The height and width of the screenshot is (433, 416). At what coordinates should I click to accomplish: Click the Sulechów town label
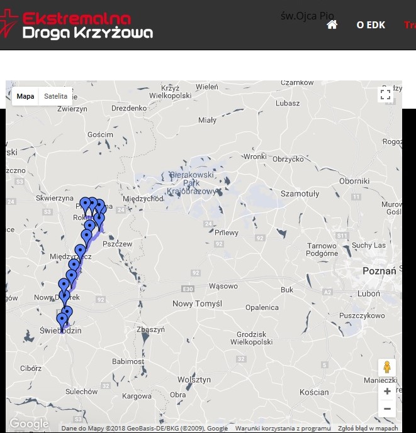pos(82,392)
